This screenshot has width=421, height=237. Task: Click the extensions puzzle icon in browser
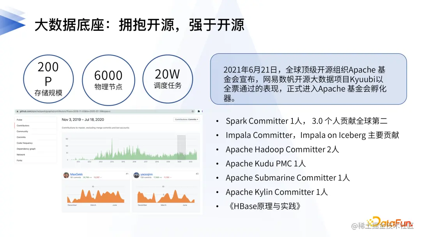pos(199,111)
